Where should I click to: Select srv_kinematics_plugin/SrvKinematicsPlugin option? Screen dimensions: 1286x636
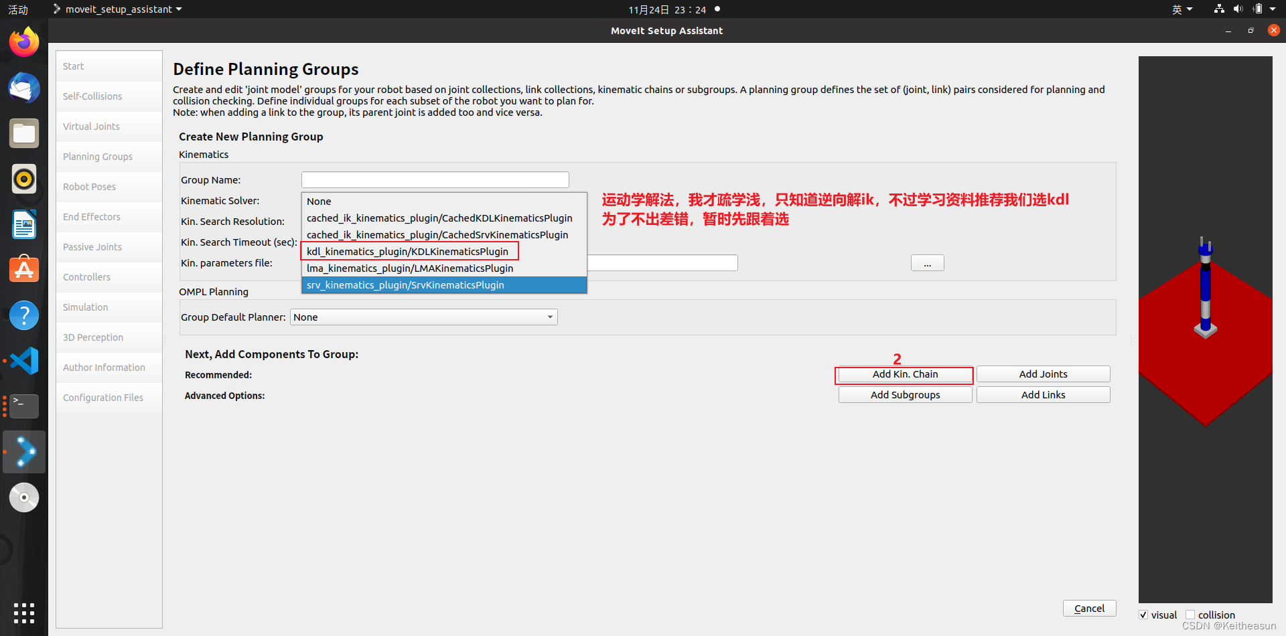444,285
